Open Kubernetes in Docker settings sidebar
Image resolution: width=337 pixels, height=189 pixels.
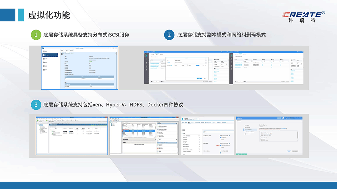pos(248,134)
